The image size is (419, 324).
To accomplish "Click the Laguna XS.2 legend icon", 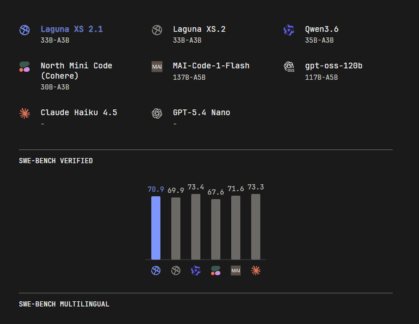I will [157, 30].
